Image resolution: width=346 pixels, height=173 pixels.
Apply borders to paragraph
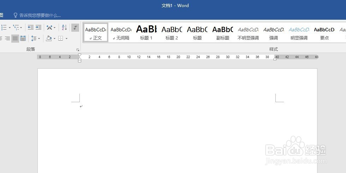61,38
